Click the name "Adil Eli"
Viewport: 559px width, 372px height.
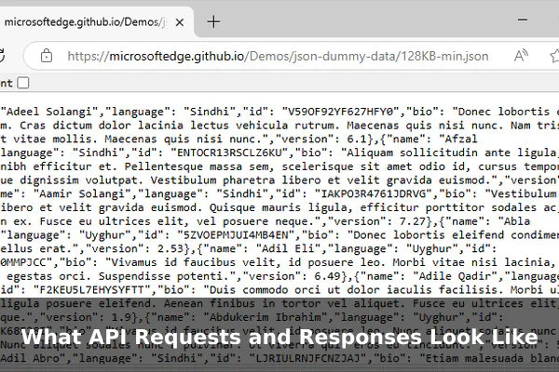pyautogui.click(x=286, y=248)
